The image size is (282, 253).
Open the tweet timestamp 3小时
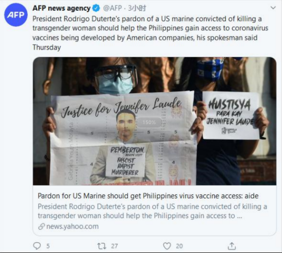[x=137, y=8]
